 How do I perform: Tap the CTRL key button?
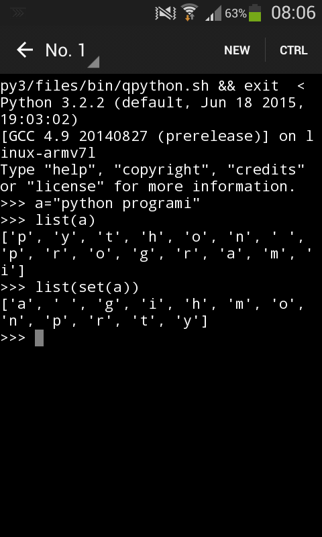click(294, 50)
